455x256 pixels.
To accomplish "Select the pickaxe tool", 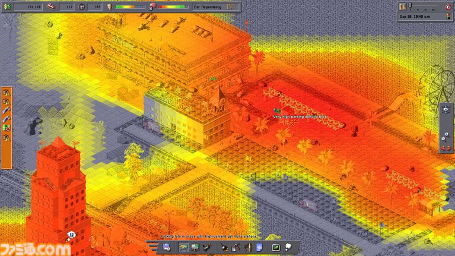I will click(x=236, y=248).
